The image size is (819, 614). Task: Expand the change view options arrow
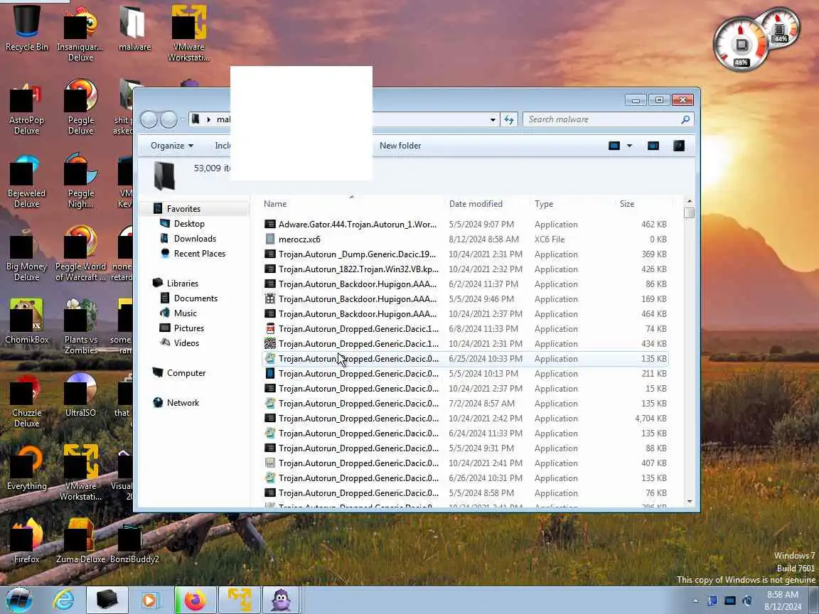[629, 146]
